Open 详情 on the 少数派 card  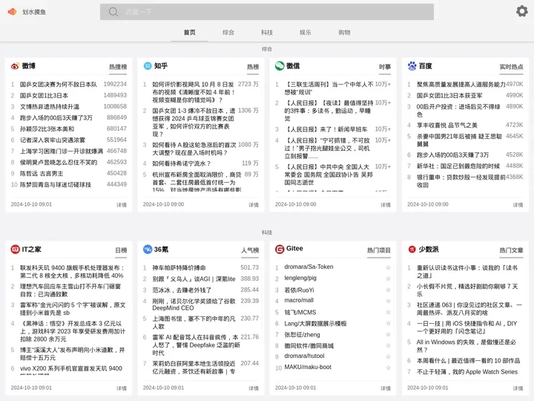pos(518,388)
